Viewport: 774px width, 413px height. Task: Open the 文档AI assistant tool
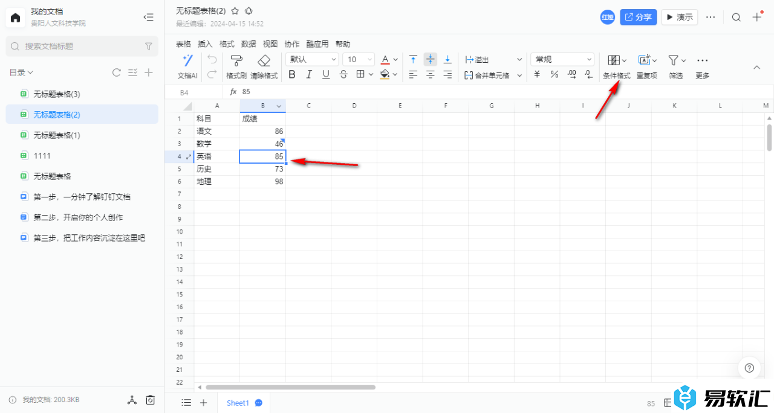pos(187,66)
